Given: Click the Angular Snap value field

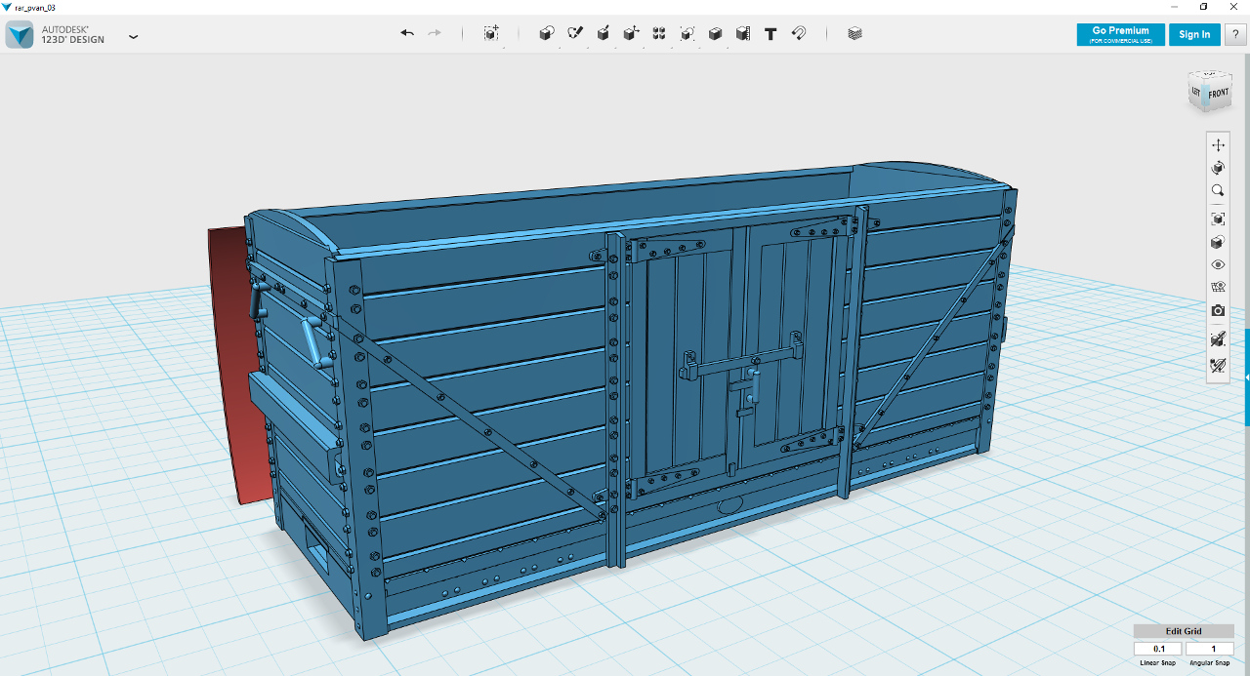Looking at the screenshot, I should pyautogui.click(x=1209, y=649).
